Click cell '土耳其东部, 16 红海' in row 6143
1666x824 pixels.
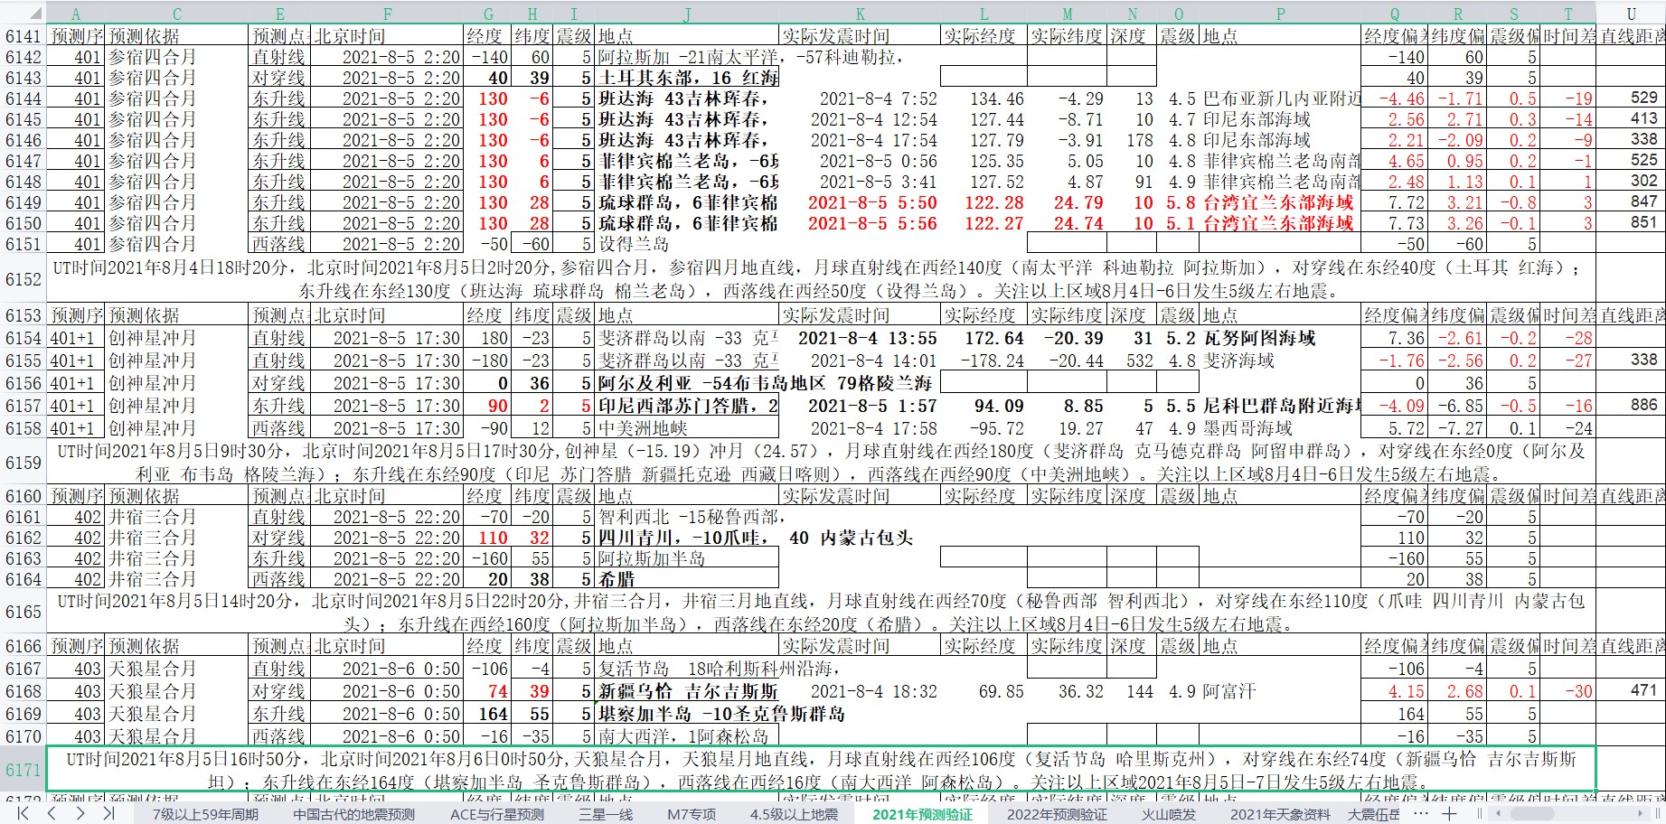pos(687,78)
